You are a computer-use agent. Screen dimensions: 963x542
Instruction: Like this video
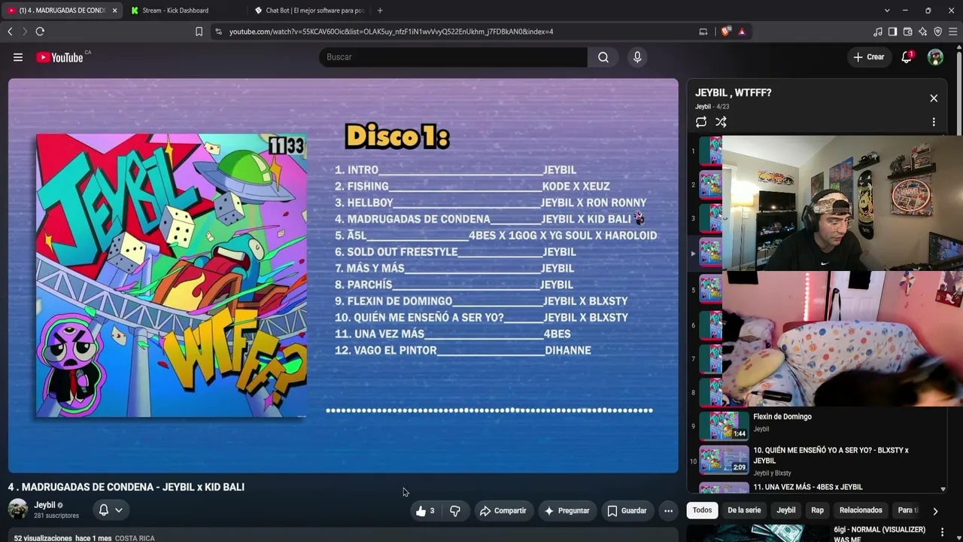pos(425,511)
